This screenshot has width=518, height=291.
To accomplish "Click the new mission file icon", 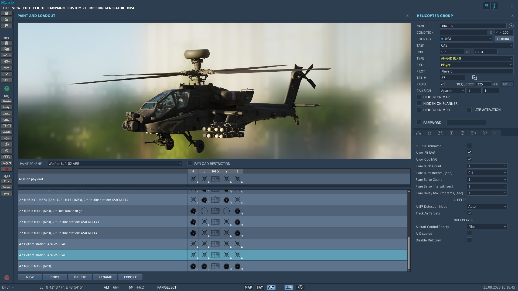I will (x=7, y=13).
